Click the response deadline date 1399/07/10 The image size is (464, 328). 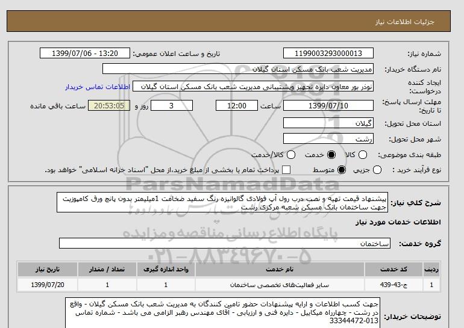(328, 105)
